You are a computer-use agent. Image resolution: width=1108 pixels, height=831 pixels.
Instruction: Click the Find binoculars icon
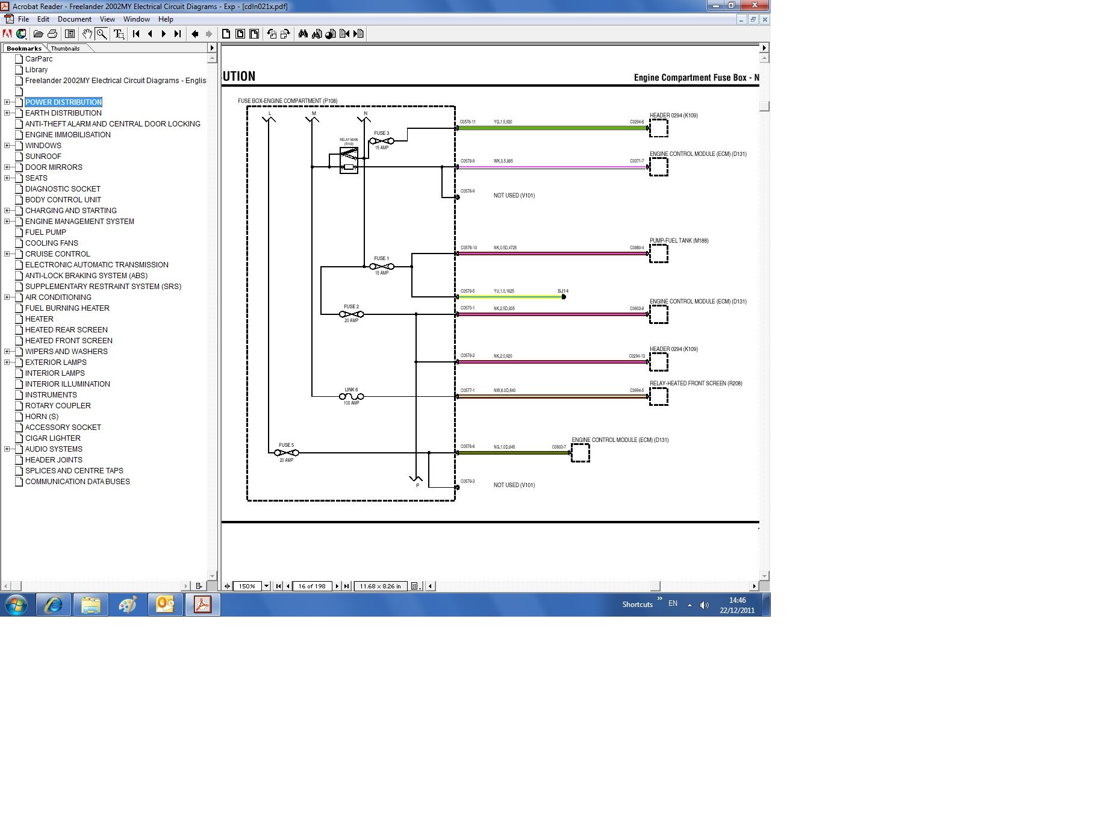[303, 34]
